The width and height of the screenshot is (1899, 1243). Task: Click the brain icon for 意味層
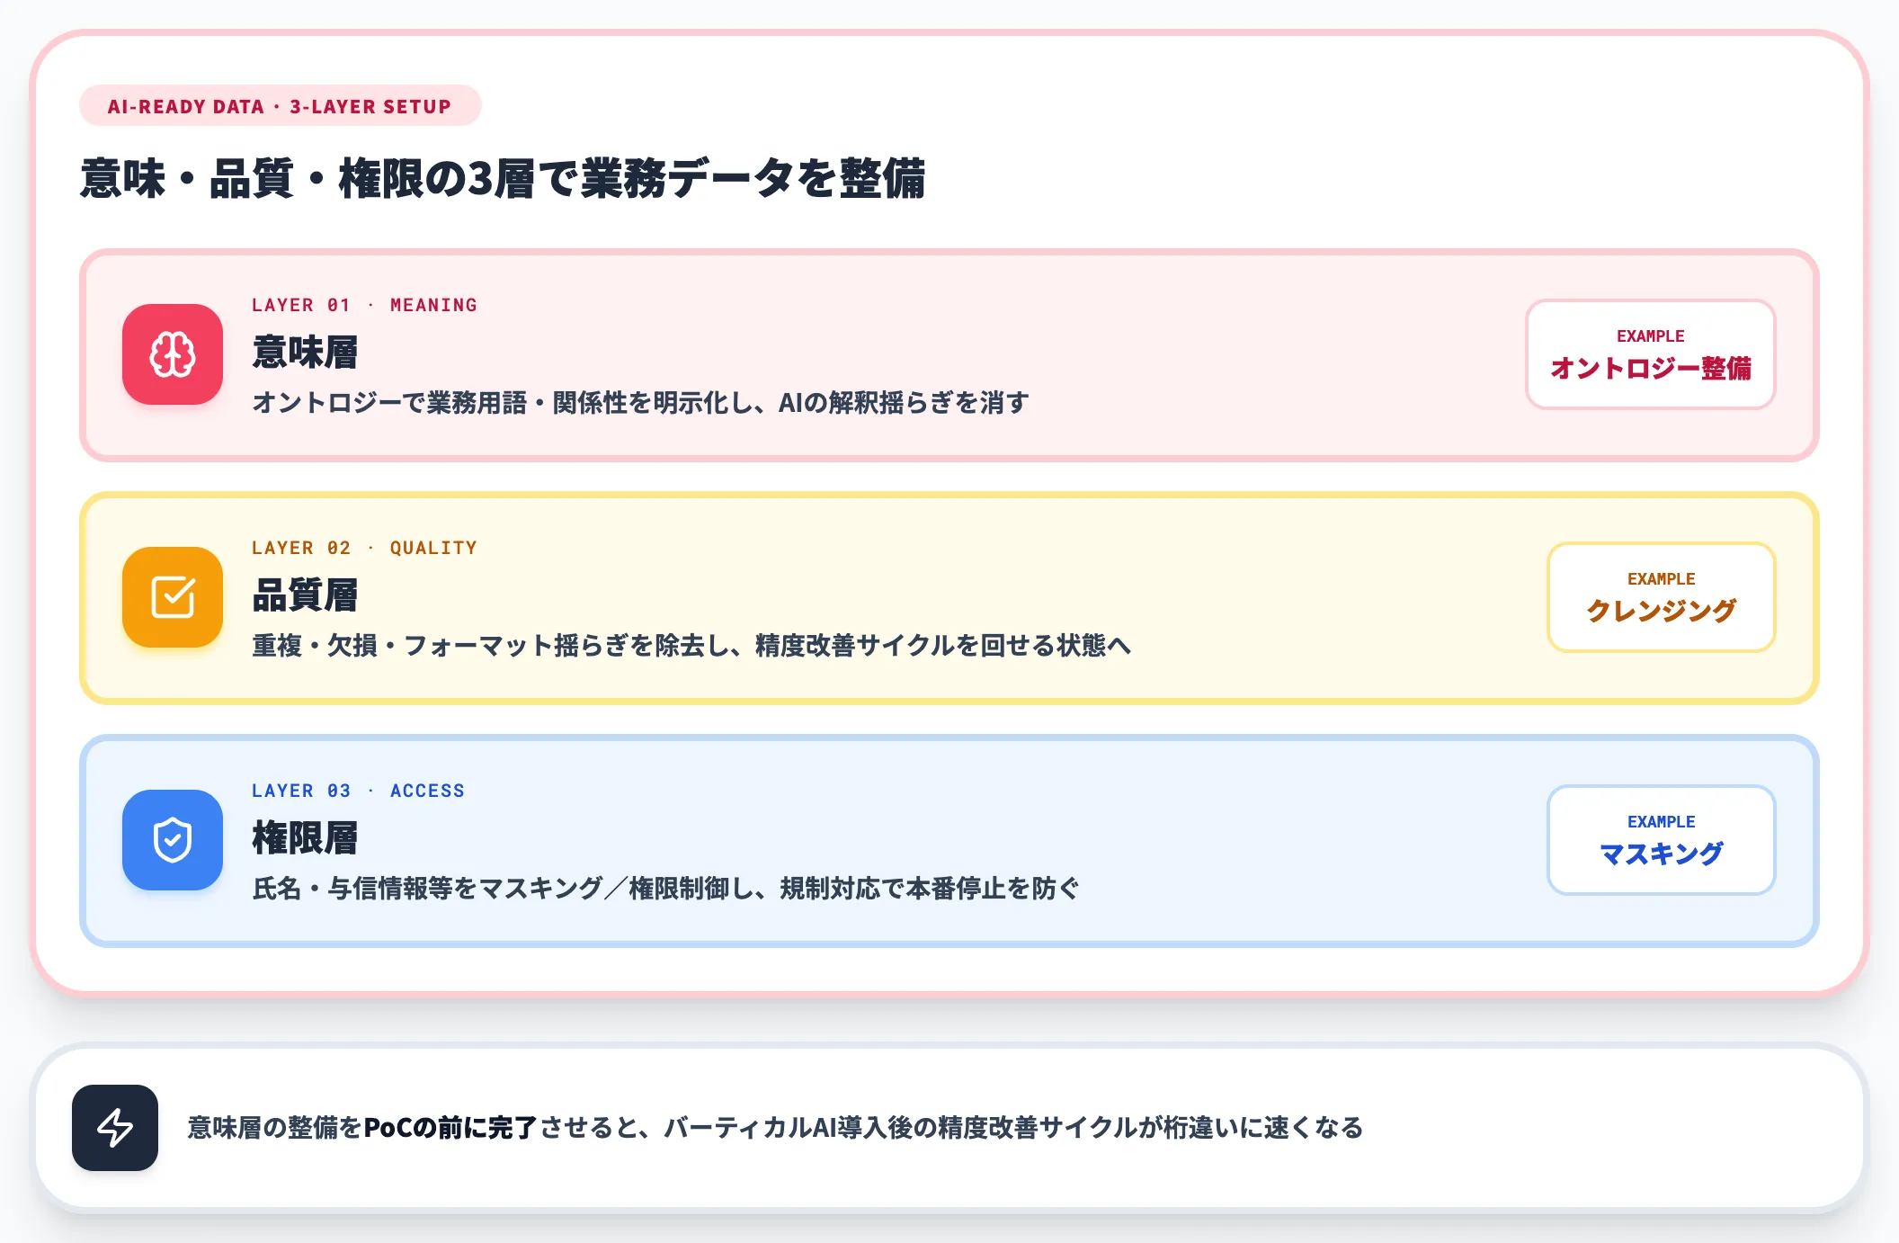(173, 354)
